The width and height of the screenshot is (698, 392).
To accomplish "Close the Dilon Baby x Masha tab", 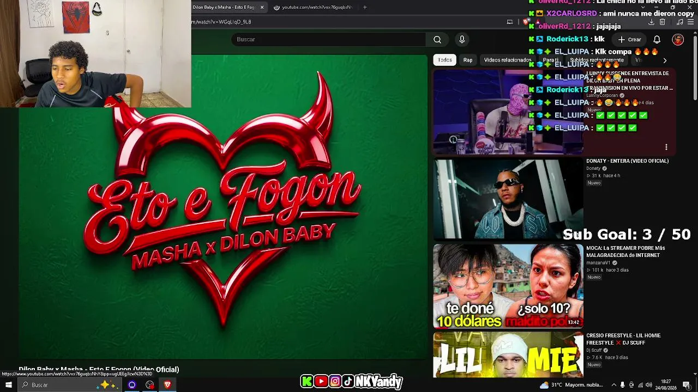I will tap(262, 7).
